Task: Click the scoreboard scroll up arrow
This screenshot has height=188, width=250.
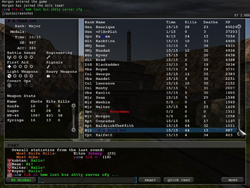Action: point(239,27)
